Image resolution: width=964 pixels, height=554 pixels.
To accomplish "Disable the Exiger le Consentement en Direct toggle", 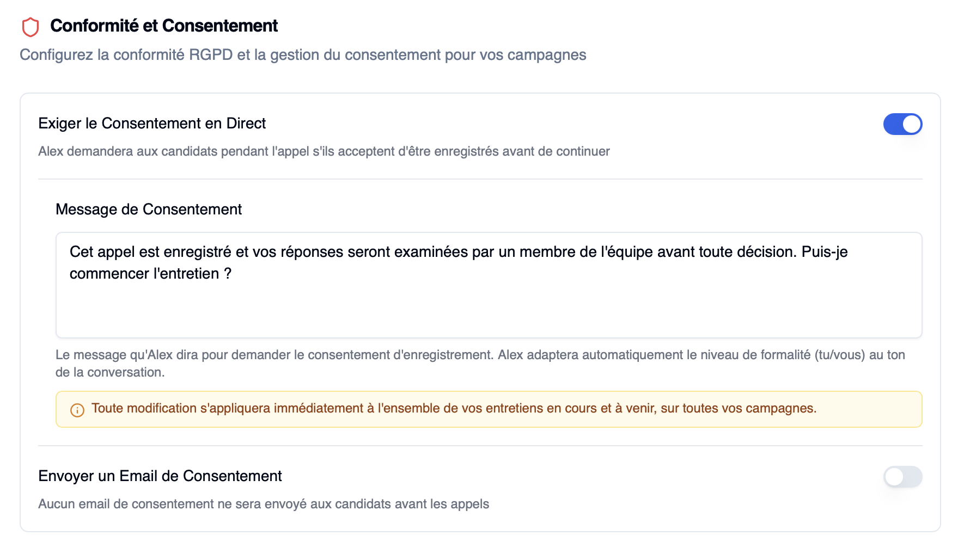I will pos(902,124).
